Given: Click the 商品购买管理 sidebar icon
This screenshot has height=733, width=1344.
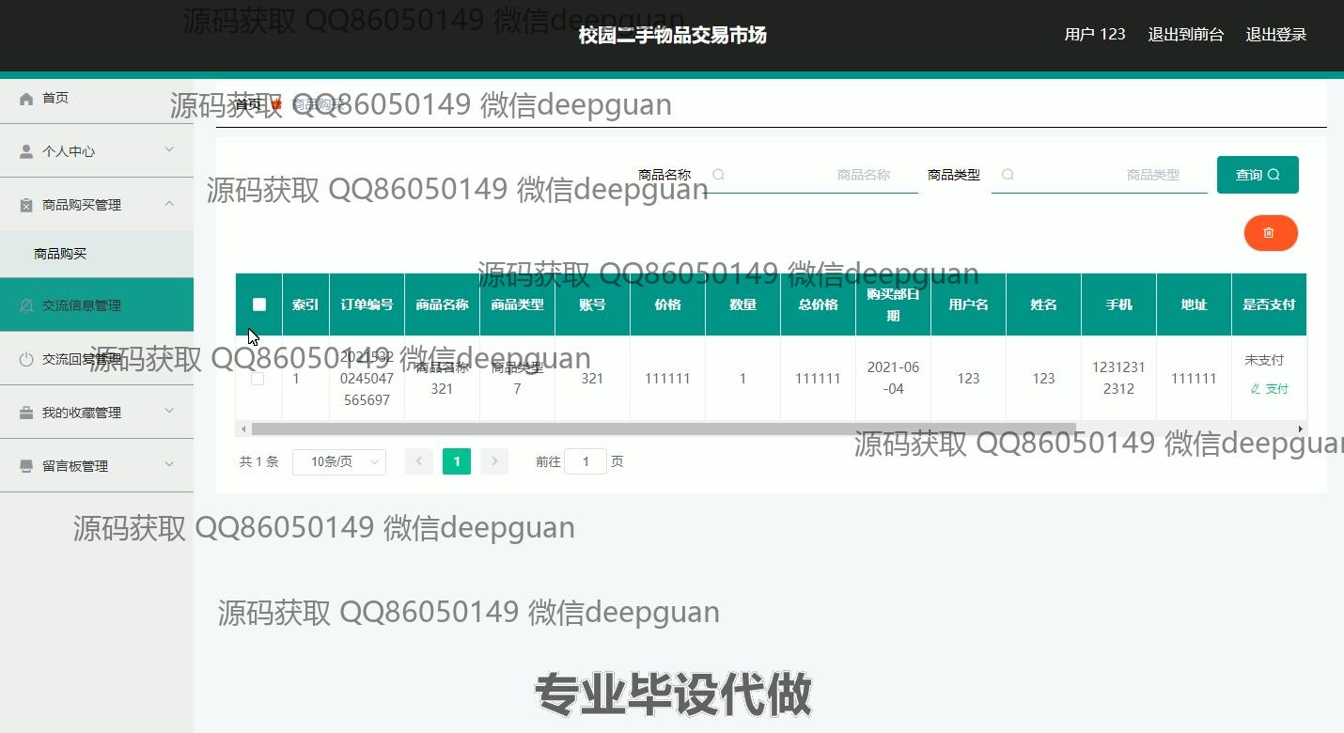Looking at the screenshot, I should point(26,205).
